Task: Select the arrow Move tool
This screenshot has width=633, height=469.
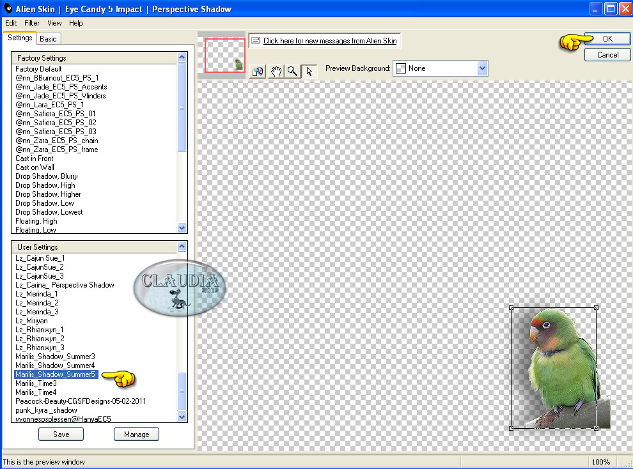Action: (x=309, y=72)
